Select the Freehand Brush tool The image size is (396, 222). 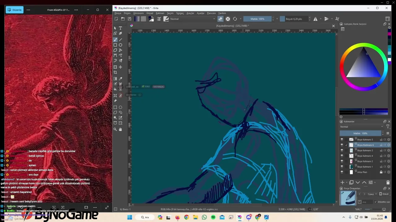(x=115, y=40)
